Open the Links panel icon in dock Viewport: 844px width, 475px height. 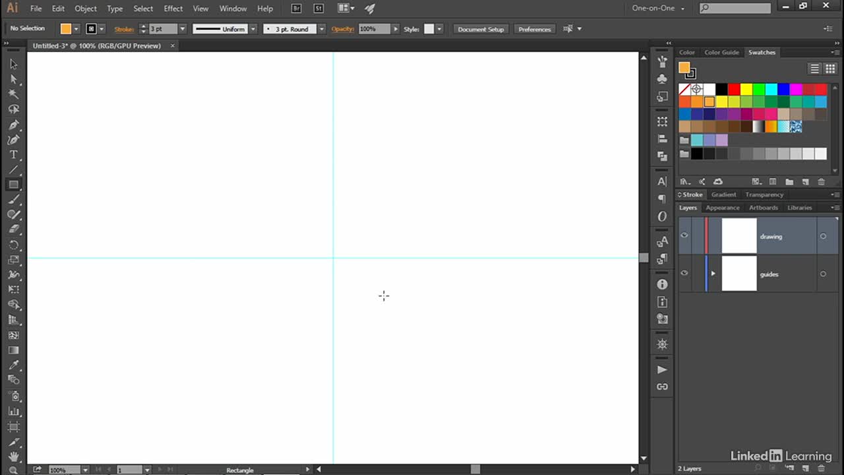pos(662,387)
